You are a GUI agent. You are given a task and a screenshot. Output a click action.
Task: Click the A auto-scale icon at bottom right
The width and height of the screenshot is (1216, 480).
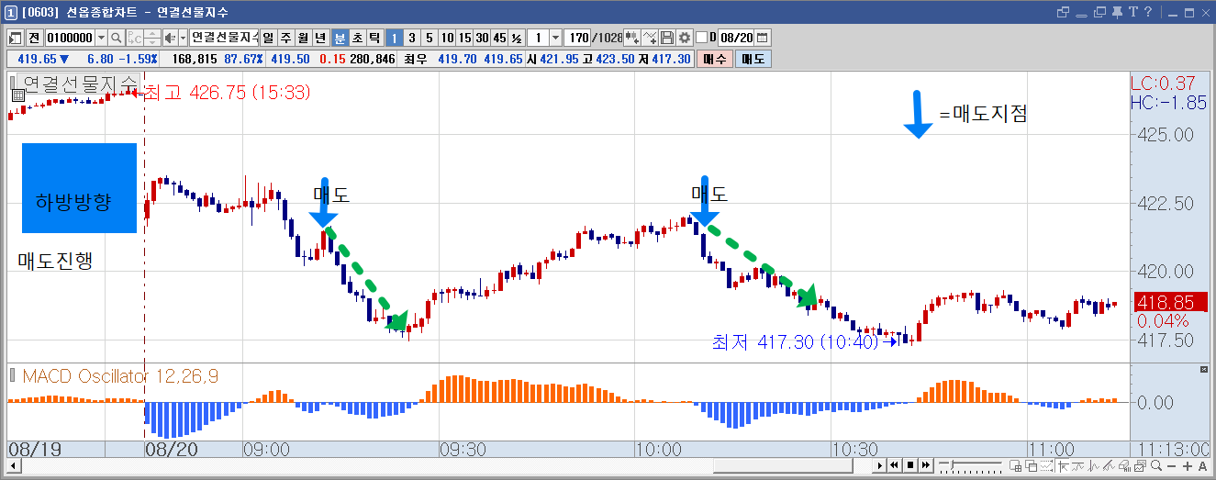[1202, 465]
